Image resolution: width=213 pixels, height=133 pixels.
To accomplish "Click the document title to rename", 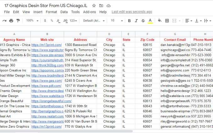I will [x=46, y=6].
